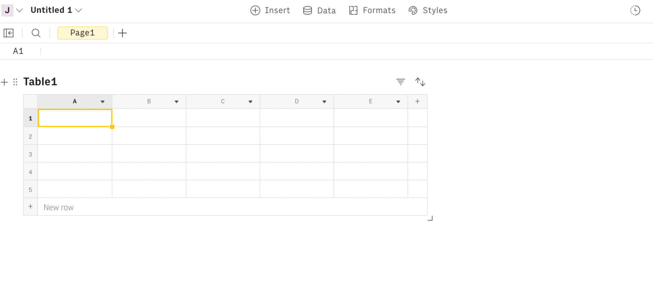The width and height of the screenshot is (653, 301).
Task: Open the J workspace dropdown chevron
Action: point(20,10)
